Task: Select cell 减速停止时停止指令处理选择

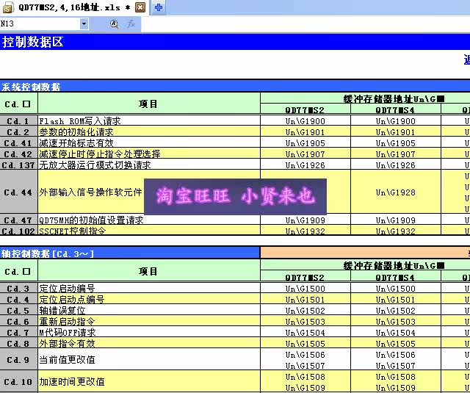Action: point(149,154)
